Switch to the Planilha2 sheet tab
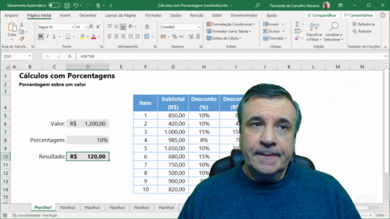 tap(68, 207)
